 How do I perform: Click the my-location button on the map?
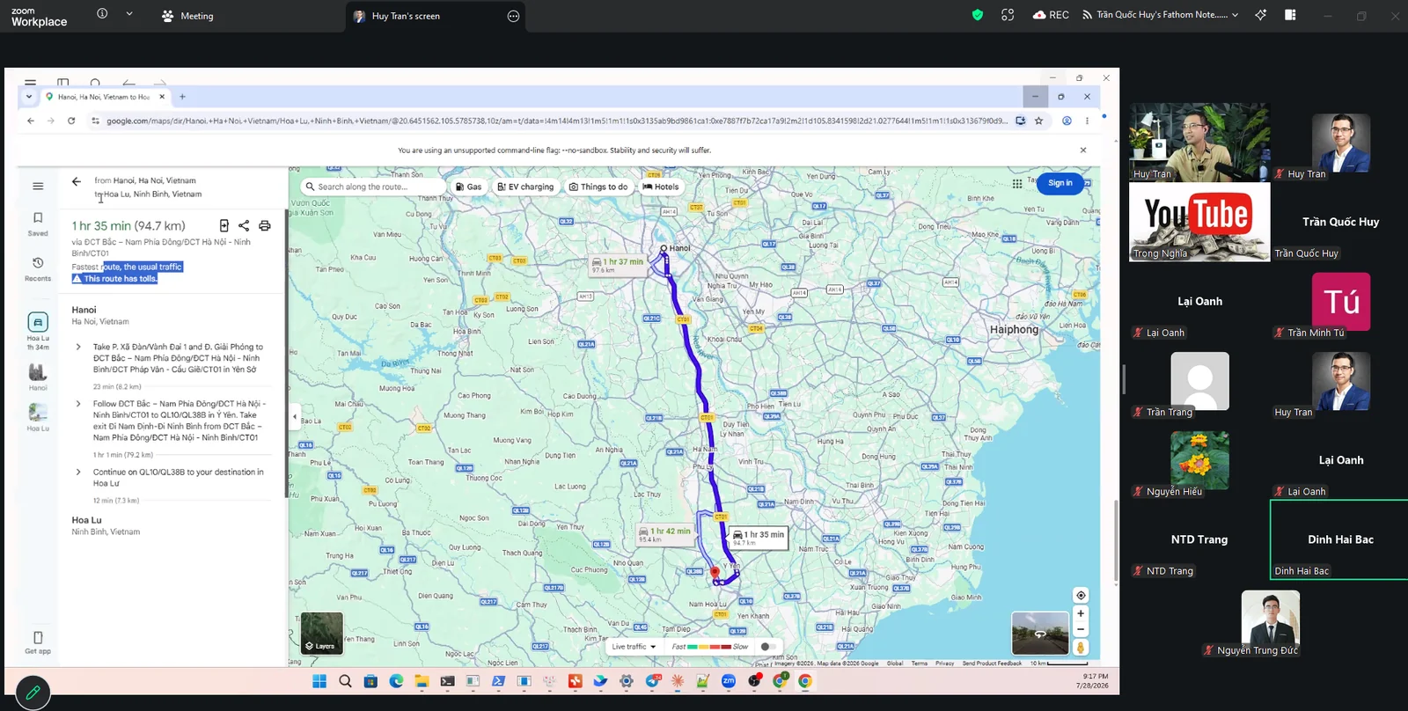(x=1081, y=595)
